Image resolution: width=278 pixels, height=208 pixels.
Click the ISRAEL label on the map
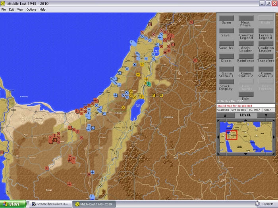coord(118,113)
